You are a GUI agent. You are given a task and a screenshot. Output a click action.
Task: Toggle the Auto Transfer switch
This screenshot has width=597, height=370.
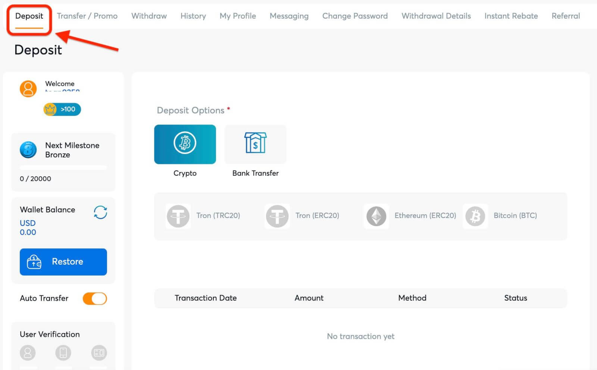tap(95, 298)
